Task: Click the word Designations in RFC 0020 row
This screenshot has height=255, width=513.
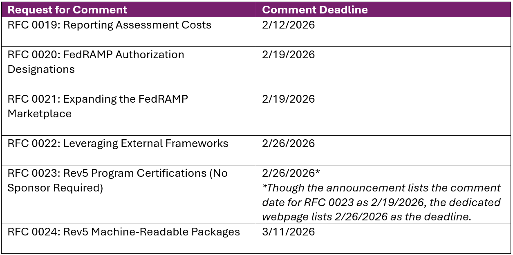Action: (x=41, y=69)
